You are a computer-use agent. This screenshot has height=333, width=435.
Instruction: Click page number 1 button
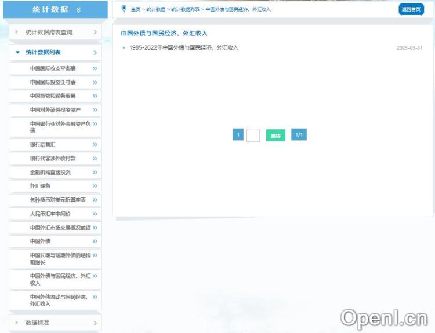pyautogui.click(x=238, y=134)
